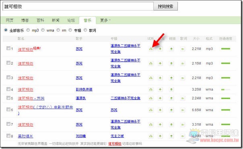Tick the checkbox for song 1
Image resolution: width=243 pixels, height=149 pixels.
[8, 48]
